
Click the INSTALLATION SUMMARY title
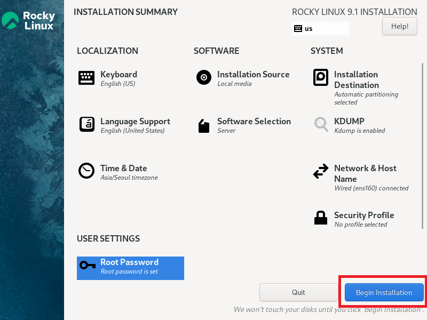click(125, 12)
